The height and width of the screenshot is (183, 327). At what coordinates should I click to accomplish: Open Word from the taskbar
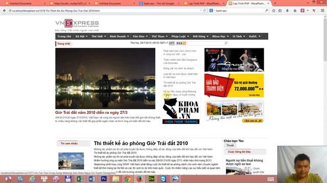click(x=92, y=179)
